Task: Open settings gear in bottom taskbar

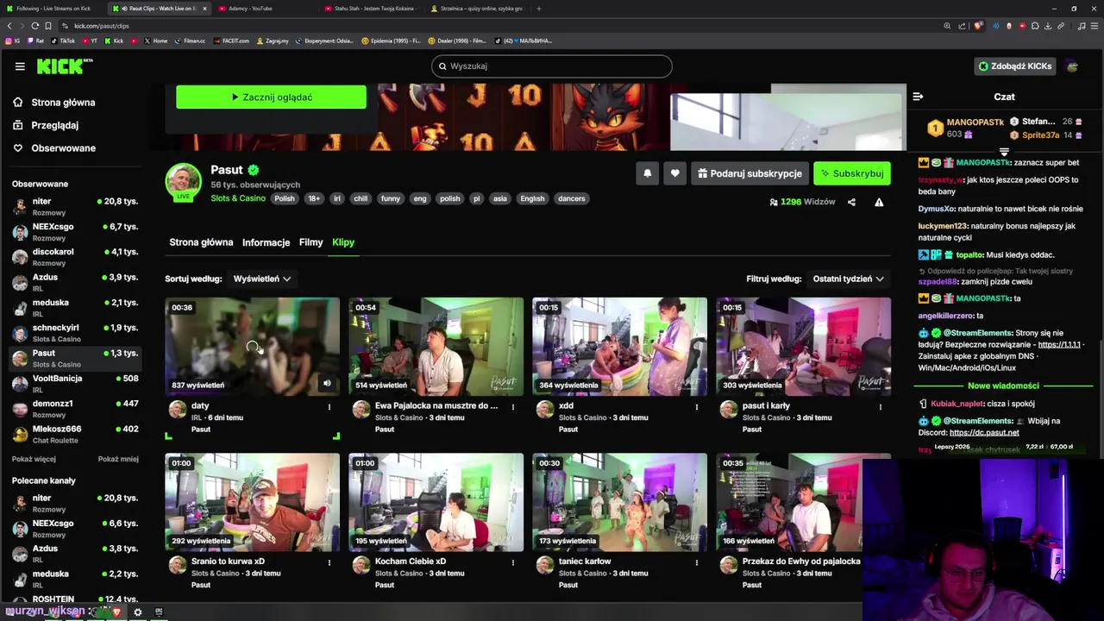Action: (x=137, y=612)
